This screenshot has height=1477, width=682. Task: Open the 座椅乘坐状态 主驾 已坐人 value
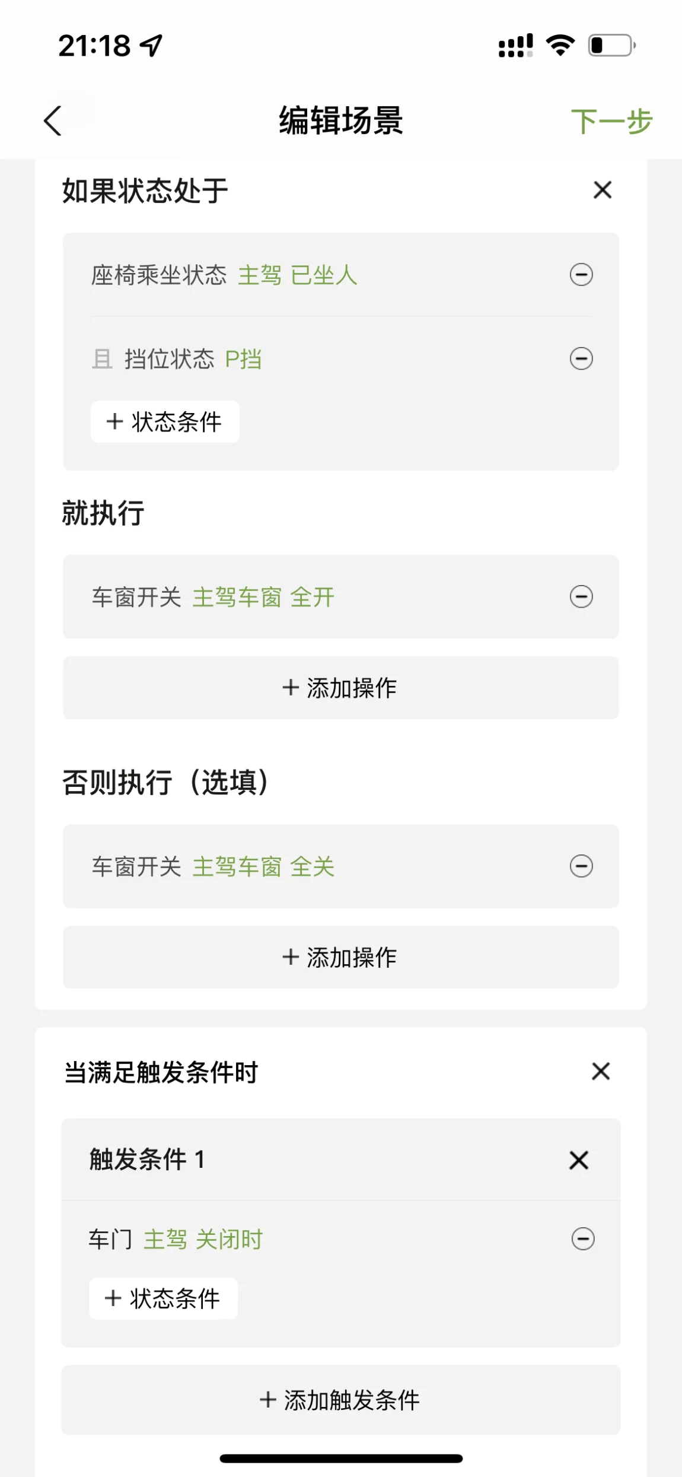pyautogui.click(x=298, y=275)
